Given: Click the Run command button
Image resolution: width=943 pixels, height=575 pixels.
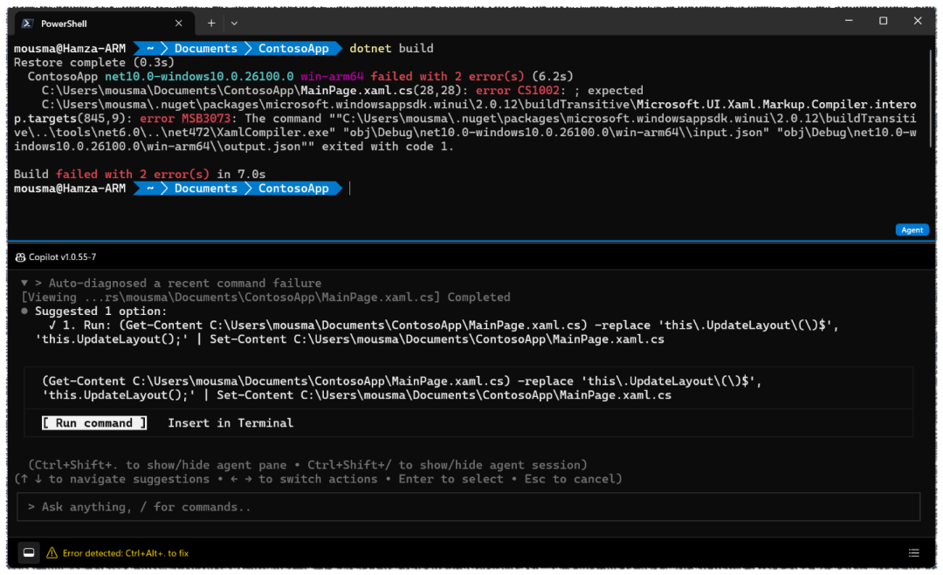Looking at the screenshot, I should coord(94,423).
